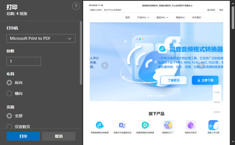The width and height of the screenshot is (235, 145).
Task: Click the 最近更新 link in preview
Action: click(211, 10)
